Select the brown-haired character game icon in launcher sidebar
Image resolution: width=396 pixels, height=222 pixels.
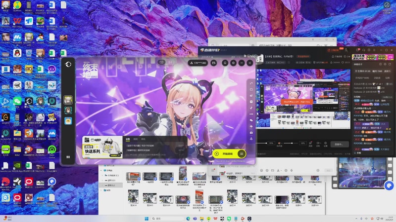click(68, 110)
